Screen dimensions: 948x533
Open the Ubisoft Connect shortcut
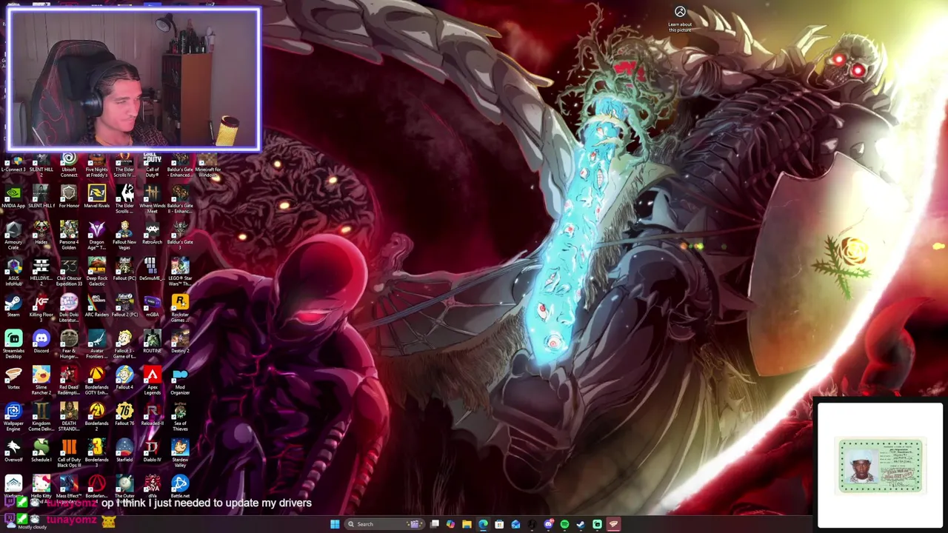[69, 164]
